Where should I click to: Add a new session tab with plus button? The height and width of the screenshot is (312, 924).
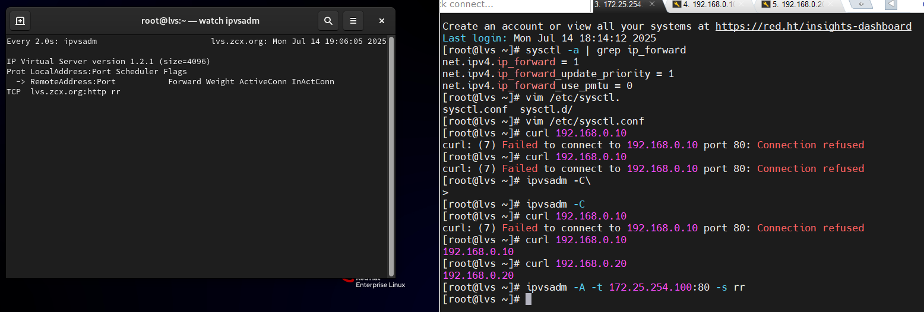point(861,4)
